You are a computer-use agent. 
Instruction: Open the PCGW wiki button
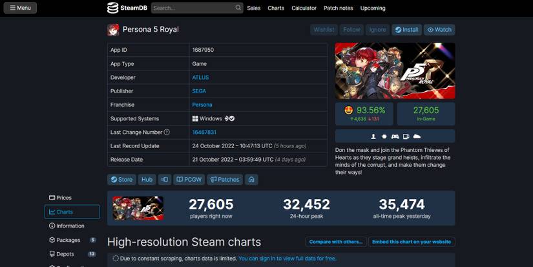coord(189,180)
